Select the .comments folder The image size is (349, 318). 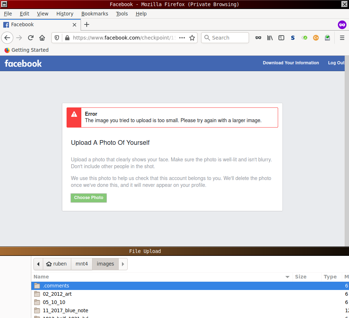[x=190, y=286]
